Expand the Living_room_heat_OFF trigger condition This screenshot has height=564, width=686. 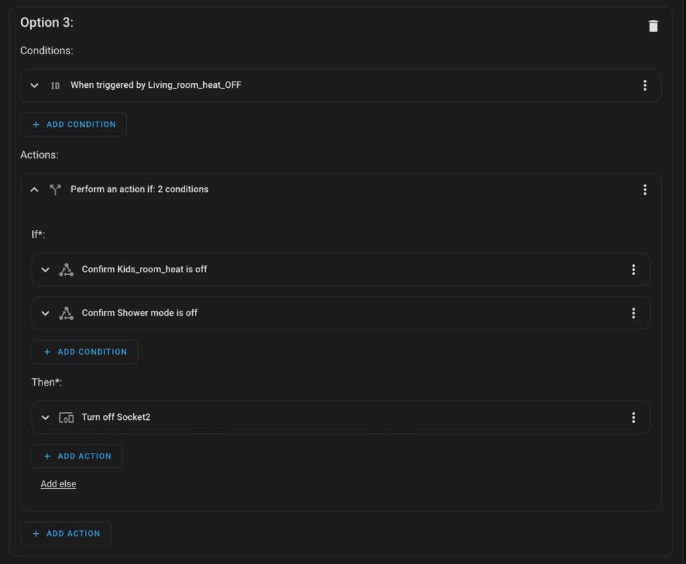34,85
